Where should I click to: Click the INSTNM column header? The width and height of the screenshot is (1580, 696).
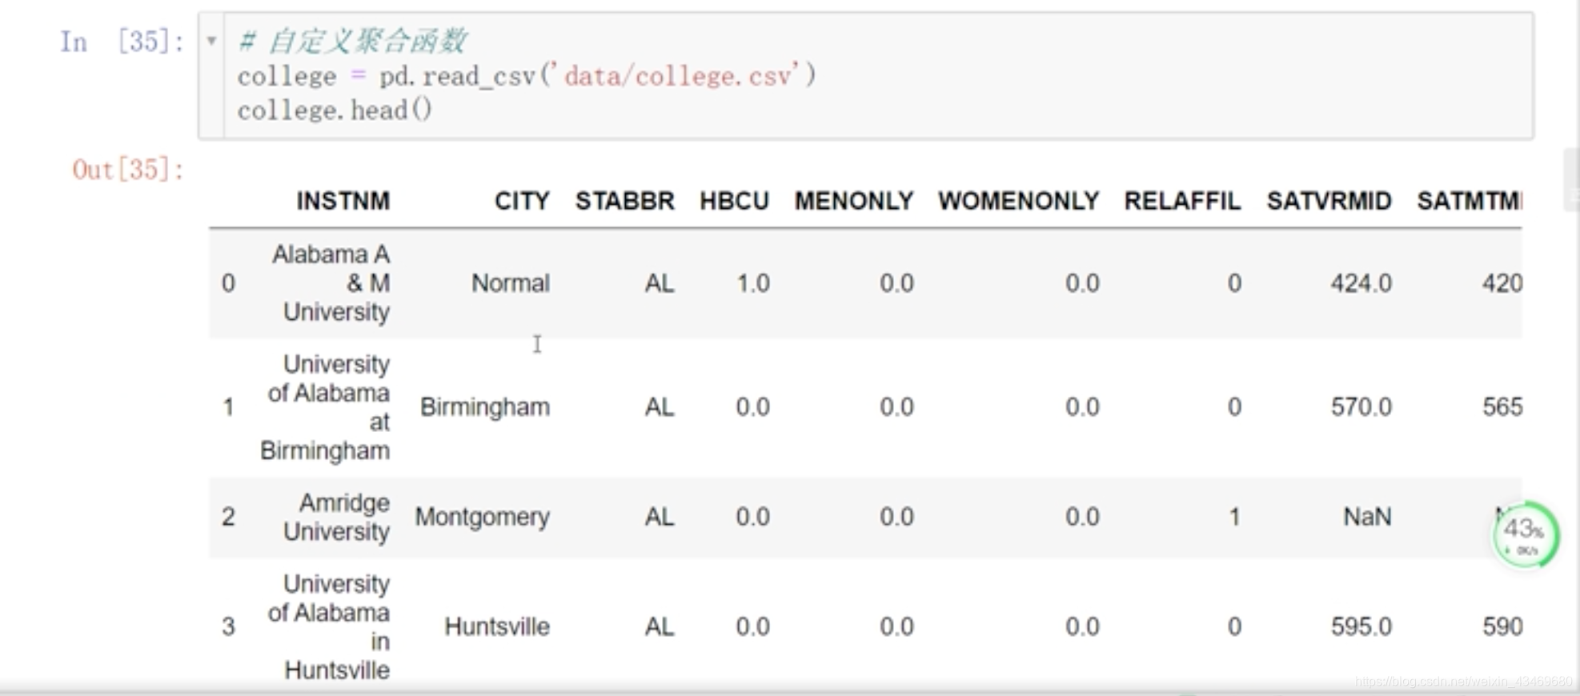tap(343, 201)
